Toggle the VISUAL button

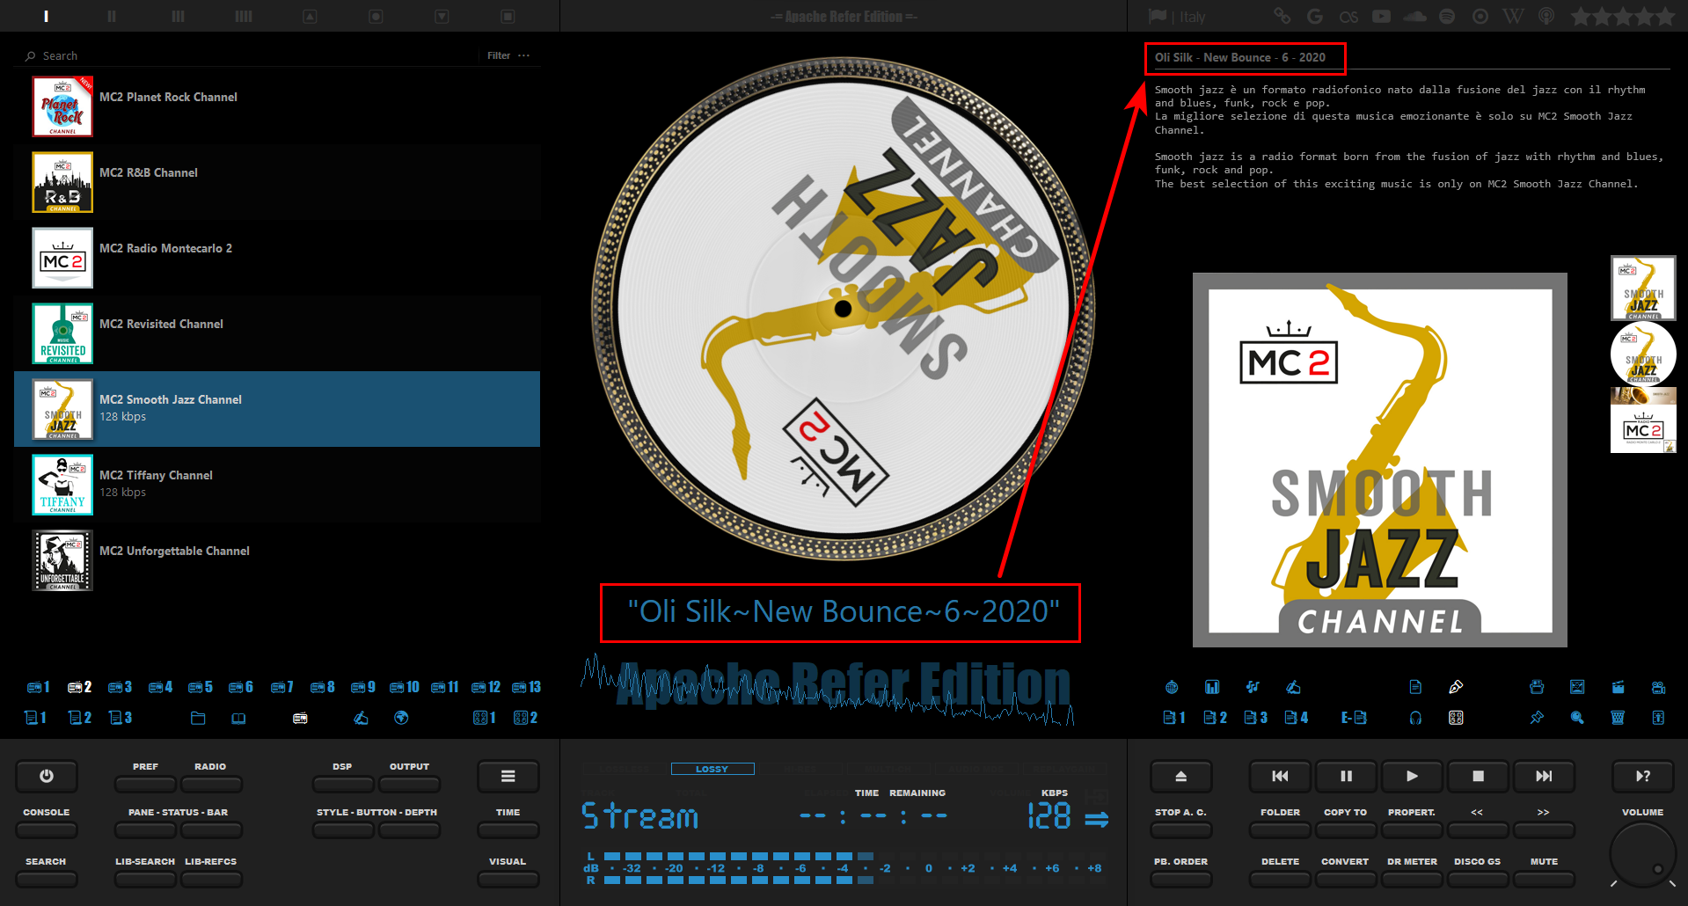pyautogui.click(x=508, y=879)
